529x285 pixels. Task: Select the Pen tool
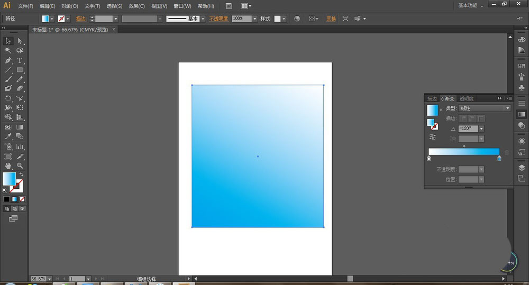(x=8, y=60)
